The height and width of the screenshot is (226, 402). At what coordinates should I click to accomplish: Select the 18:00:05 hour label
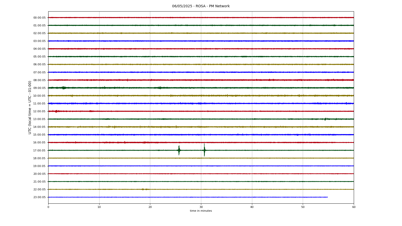click(39, 158)
